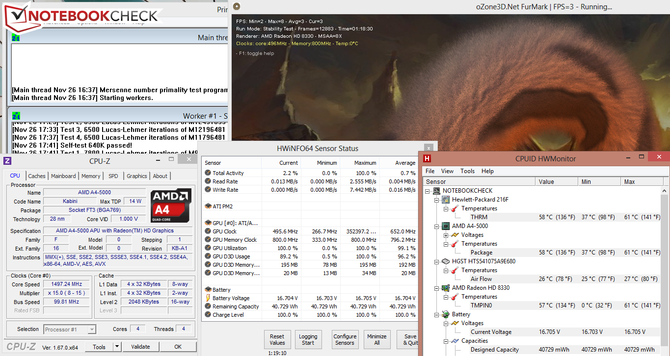
Task: Click the Validate button in CPU-Z
Action: [x=140, y=347]
